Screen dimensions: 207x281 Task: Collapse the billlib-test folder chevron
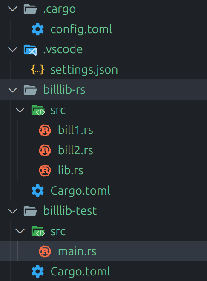[x=13, y=211]
